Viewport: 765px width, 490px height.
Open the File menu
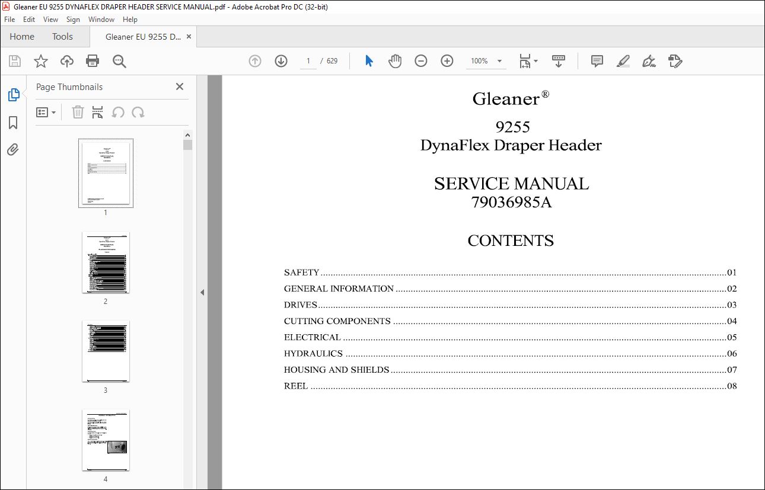9,20
